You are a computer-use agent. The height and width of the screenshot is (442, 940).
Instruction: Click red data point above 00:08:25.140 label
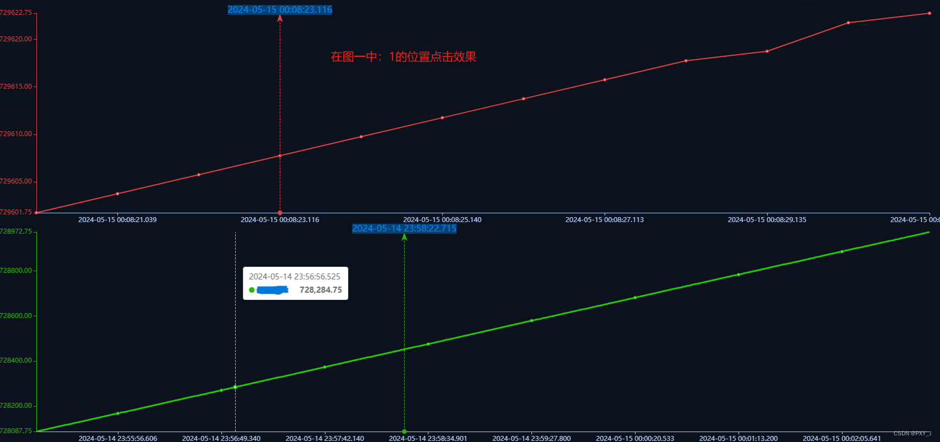click(442, 117)
